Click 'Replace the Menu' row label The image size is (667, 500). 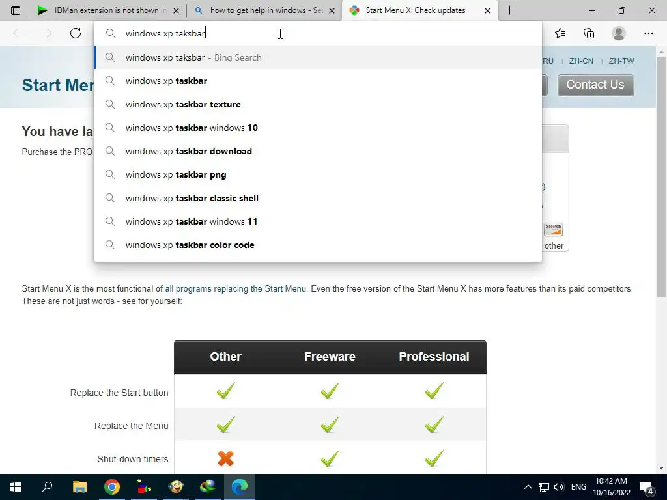[132, 426]
